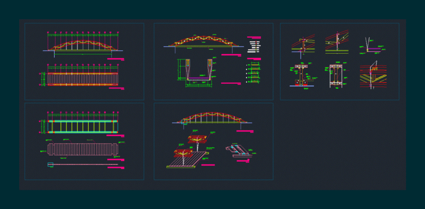Viewport: 425px width, 209px height.
Task: Click the long thin pink strip side view
Action: click(83, 164)
